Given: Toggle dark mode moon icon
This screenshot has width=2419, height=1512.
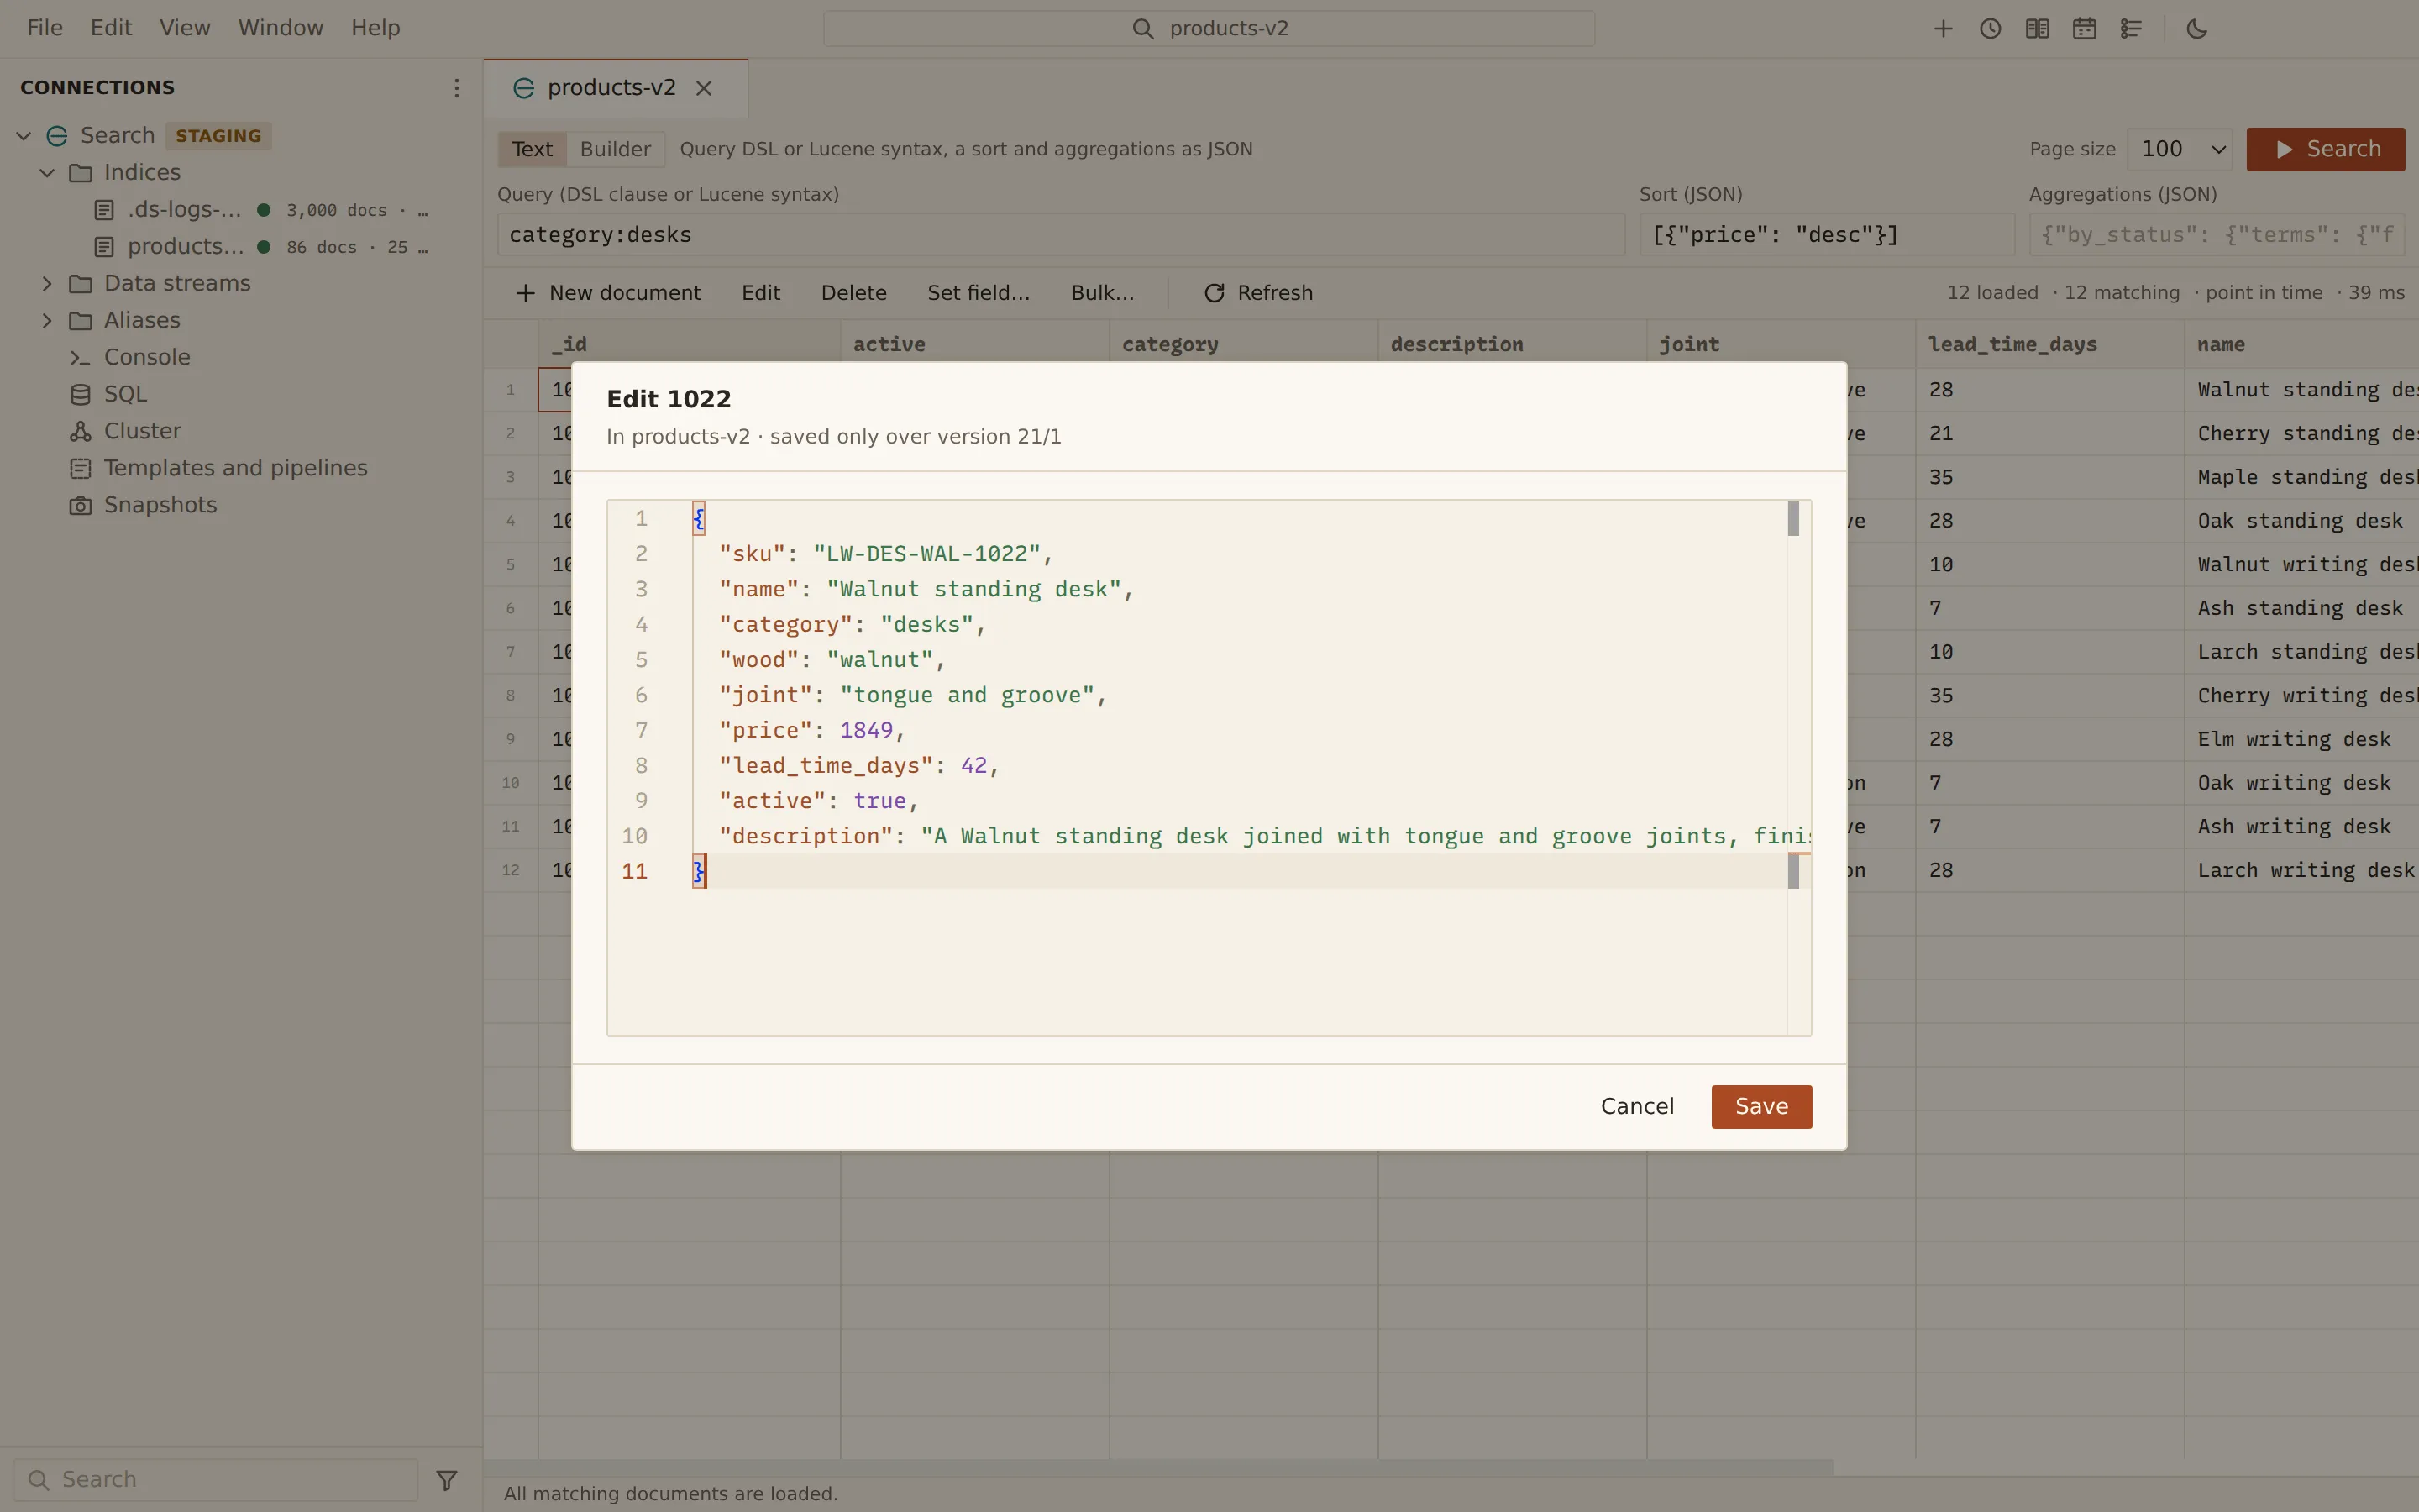Looking at the screenshot, I should click(x=2196, y=29).
